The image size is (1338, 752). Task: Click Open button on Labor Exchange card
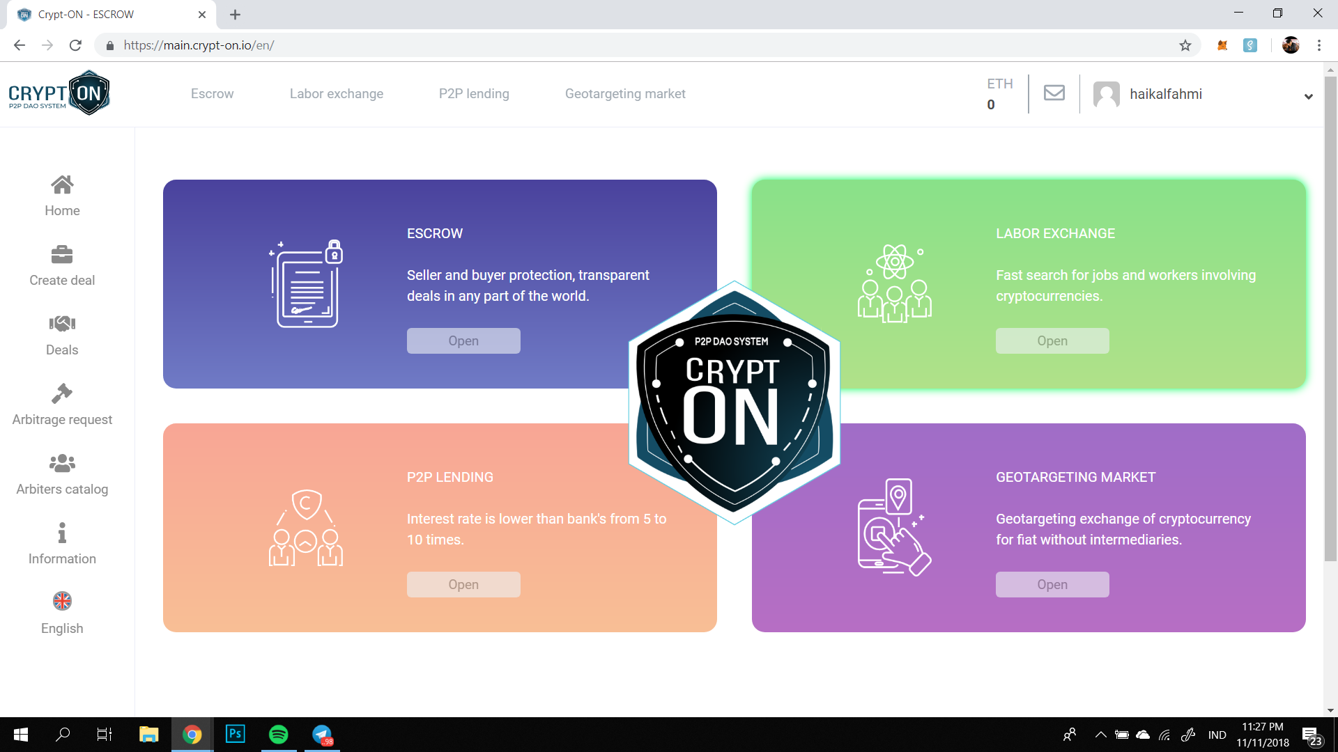(1052, 340)
